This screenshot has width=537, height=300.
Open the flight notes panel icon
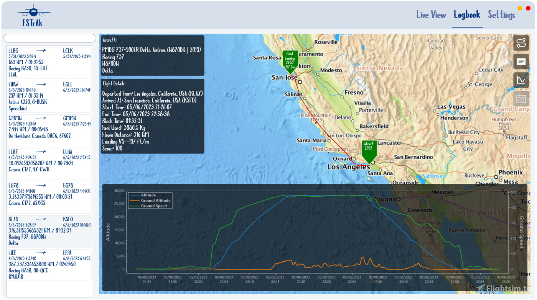(521, 62)
